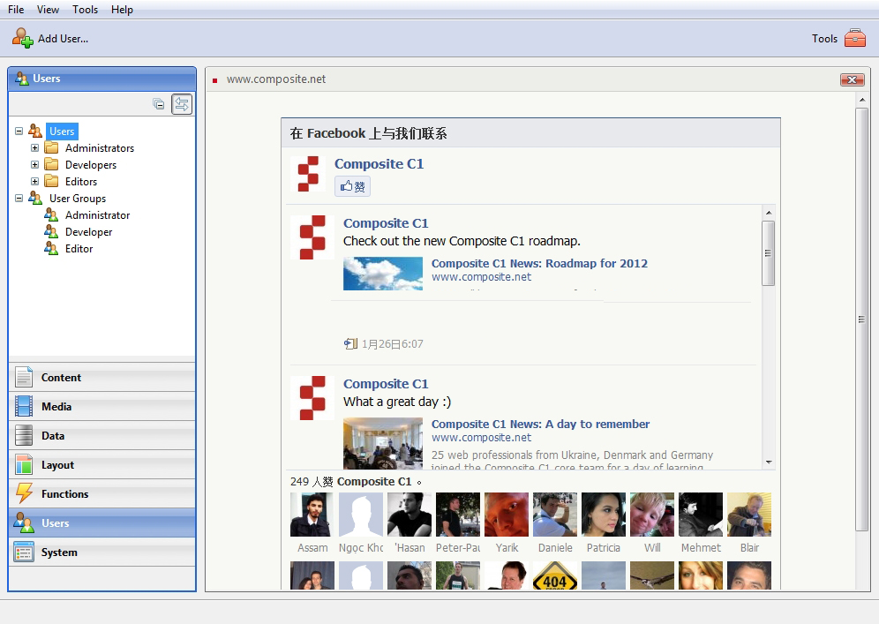The width and height of the screenshot is (879, 624).
Task: Click the Functions lightning bolt icon
Action: [24, 494]
